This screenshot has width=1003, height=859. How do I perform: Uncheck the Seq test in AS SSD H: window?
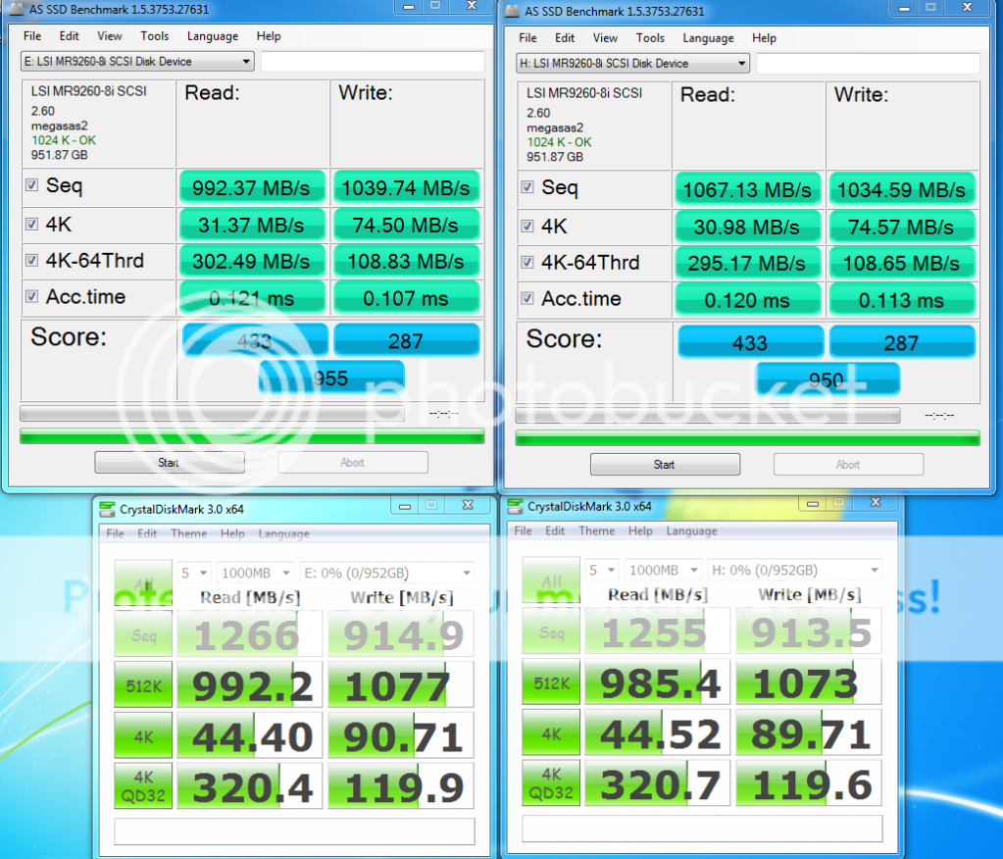click(527, 187)
